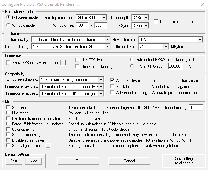The height and width of the screenshot is (170, 208).
Task: Expand the V-Sync dropdown
Action: coord(140,25)
